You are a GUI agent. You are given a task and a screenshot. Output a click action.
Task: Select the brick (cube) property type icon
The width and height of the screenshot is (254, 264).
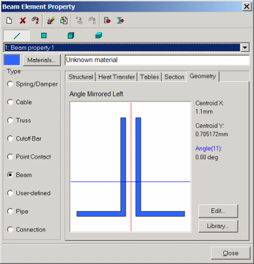tap(71, 35)
